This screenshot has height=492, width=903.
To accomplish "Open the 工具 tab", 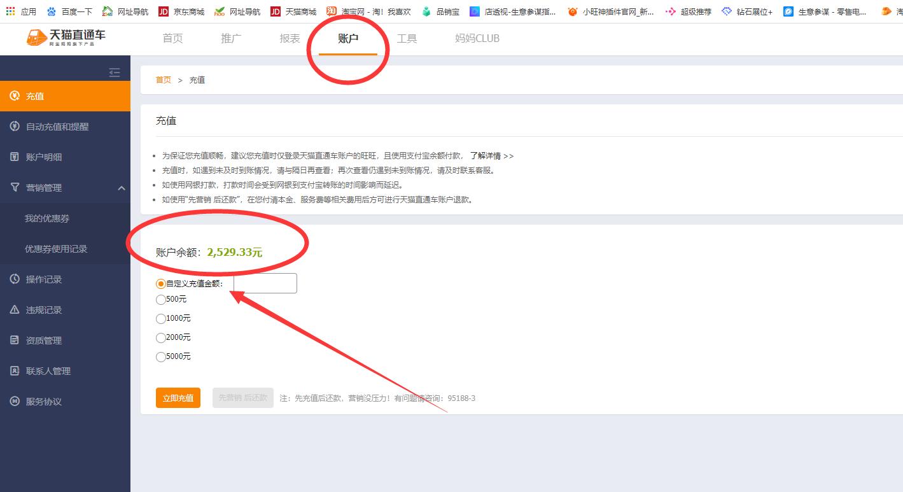I will tap(407, 38).
